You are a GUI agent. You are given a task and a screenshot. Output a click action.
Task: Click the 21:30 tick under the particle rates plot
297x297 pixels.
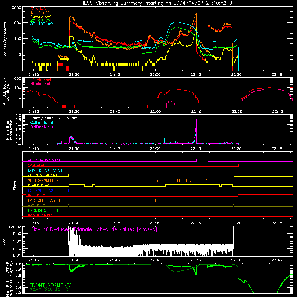click(74, 112)
